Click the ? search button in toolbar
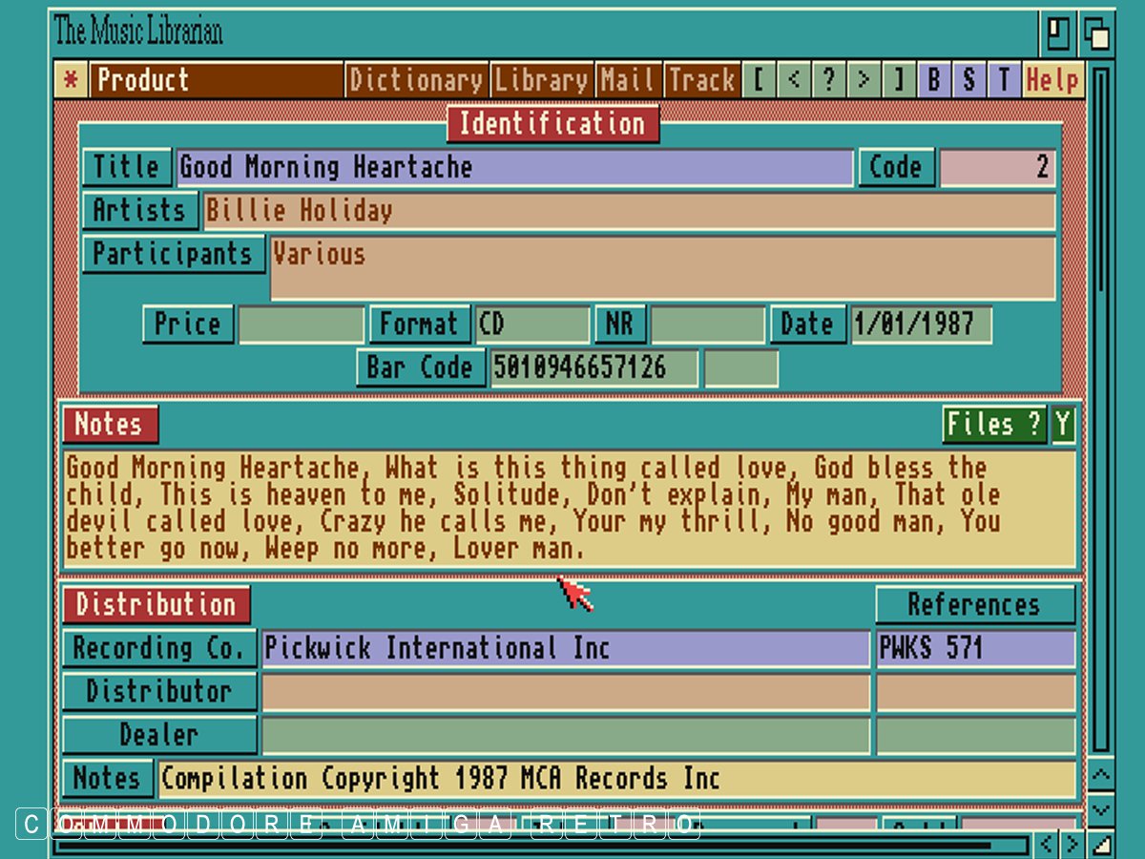 (828, 81)
